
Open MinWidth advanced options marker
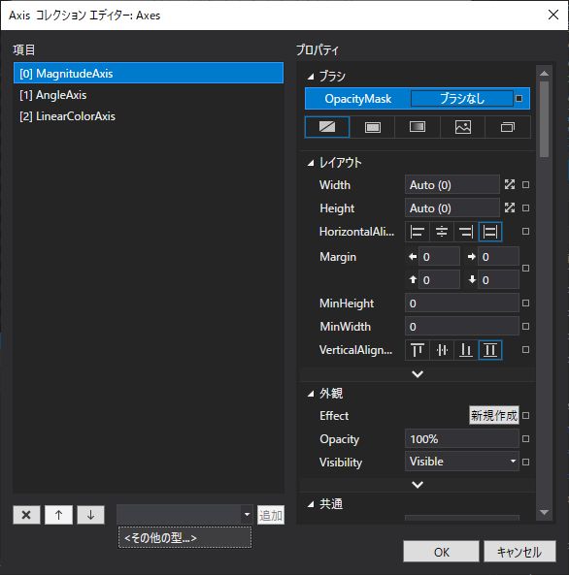pyautogui.click(x=525, y=327)
